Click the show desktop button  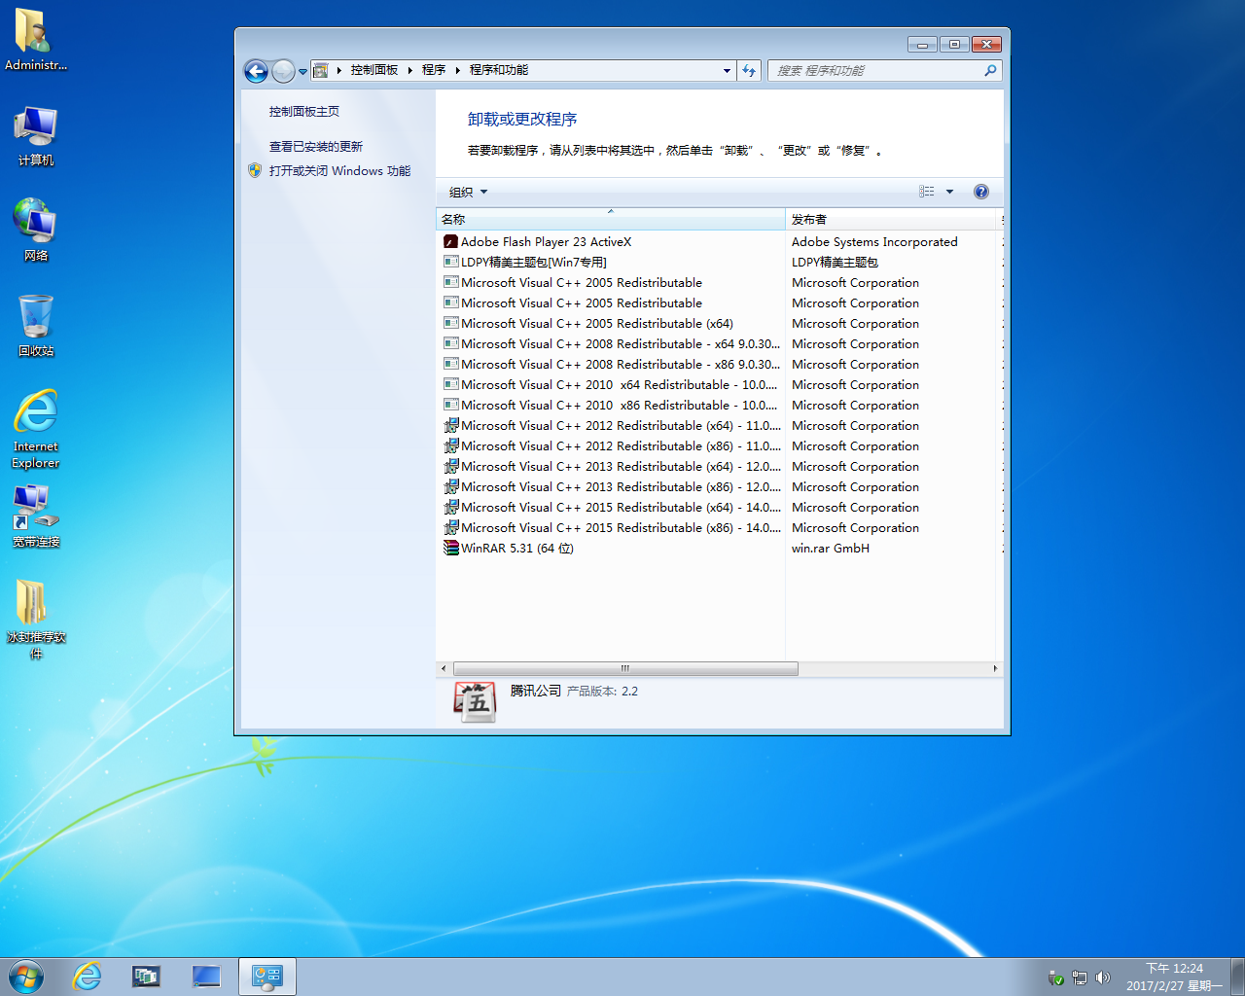pyautogui.click(x=1237, y=977)
